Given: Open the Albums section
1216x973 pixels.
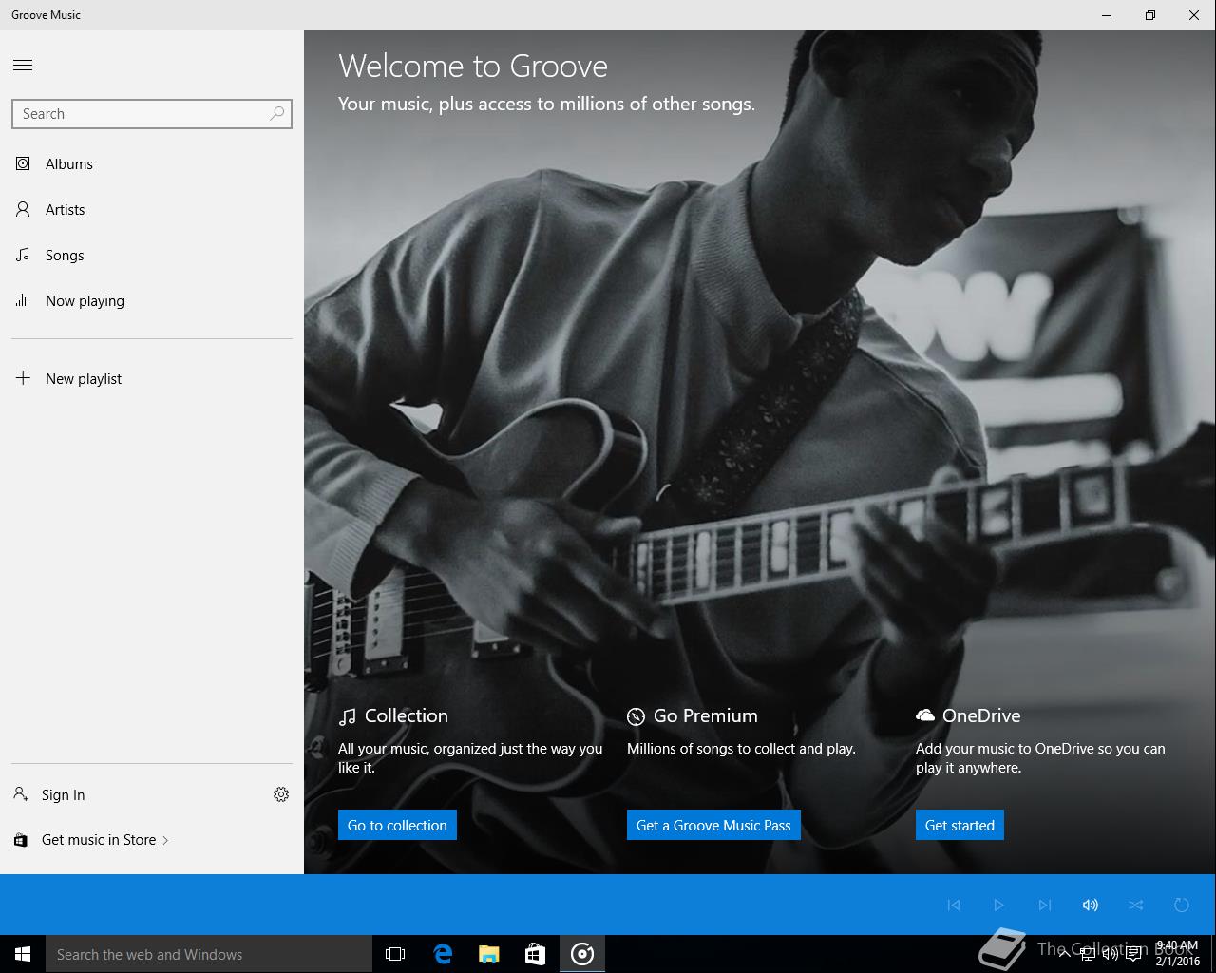Looking at the screenshot, I should 152,164.
